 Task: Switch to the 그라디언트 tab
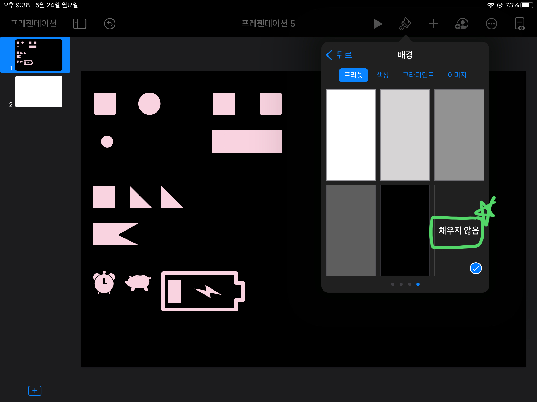tap(418, 75)
